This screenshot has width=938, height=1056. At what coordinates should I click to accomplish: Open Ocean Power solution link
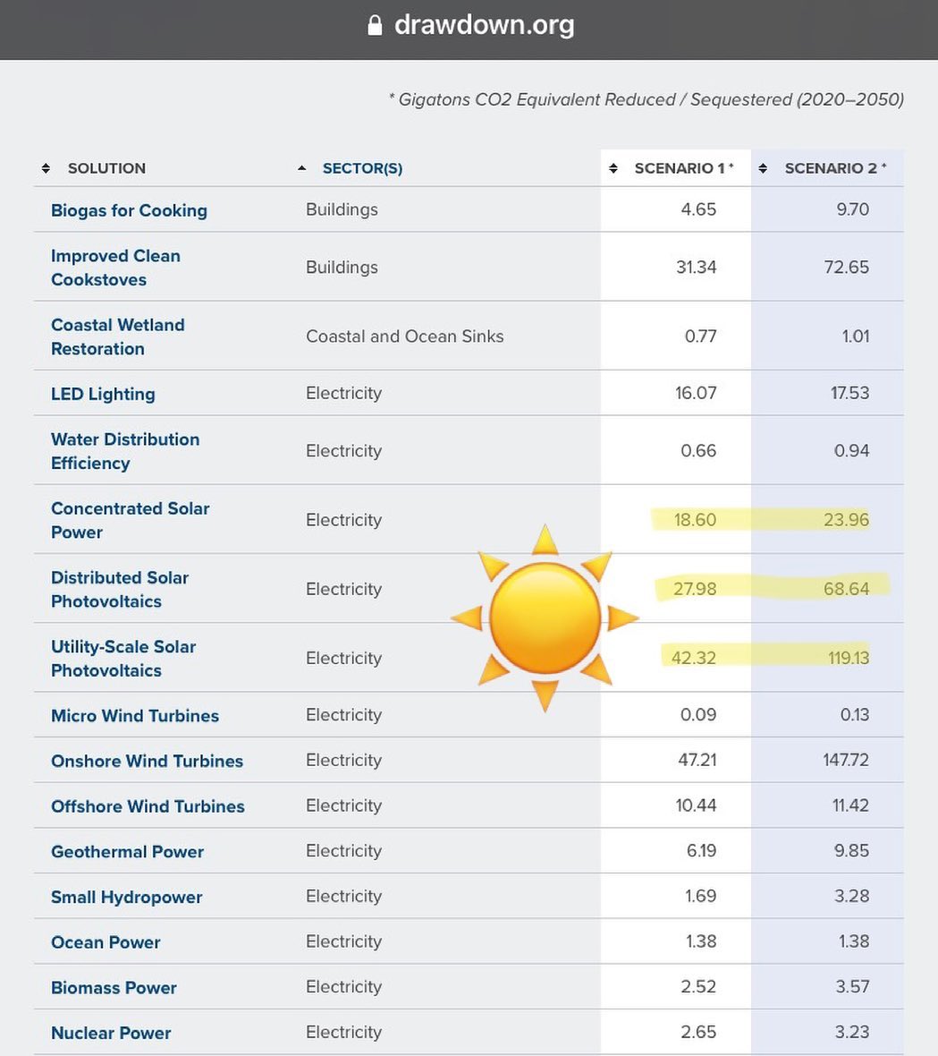pos(106,942)
